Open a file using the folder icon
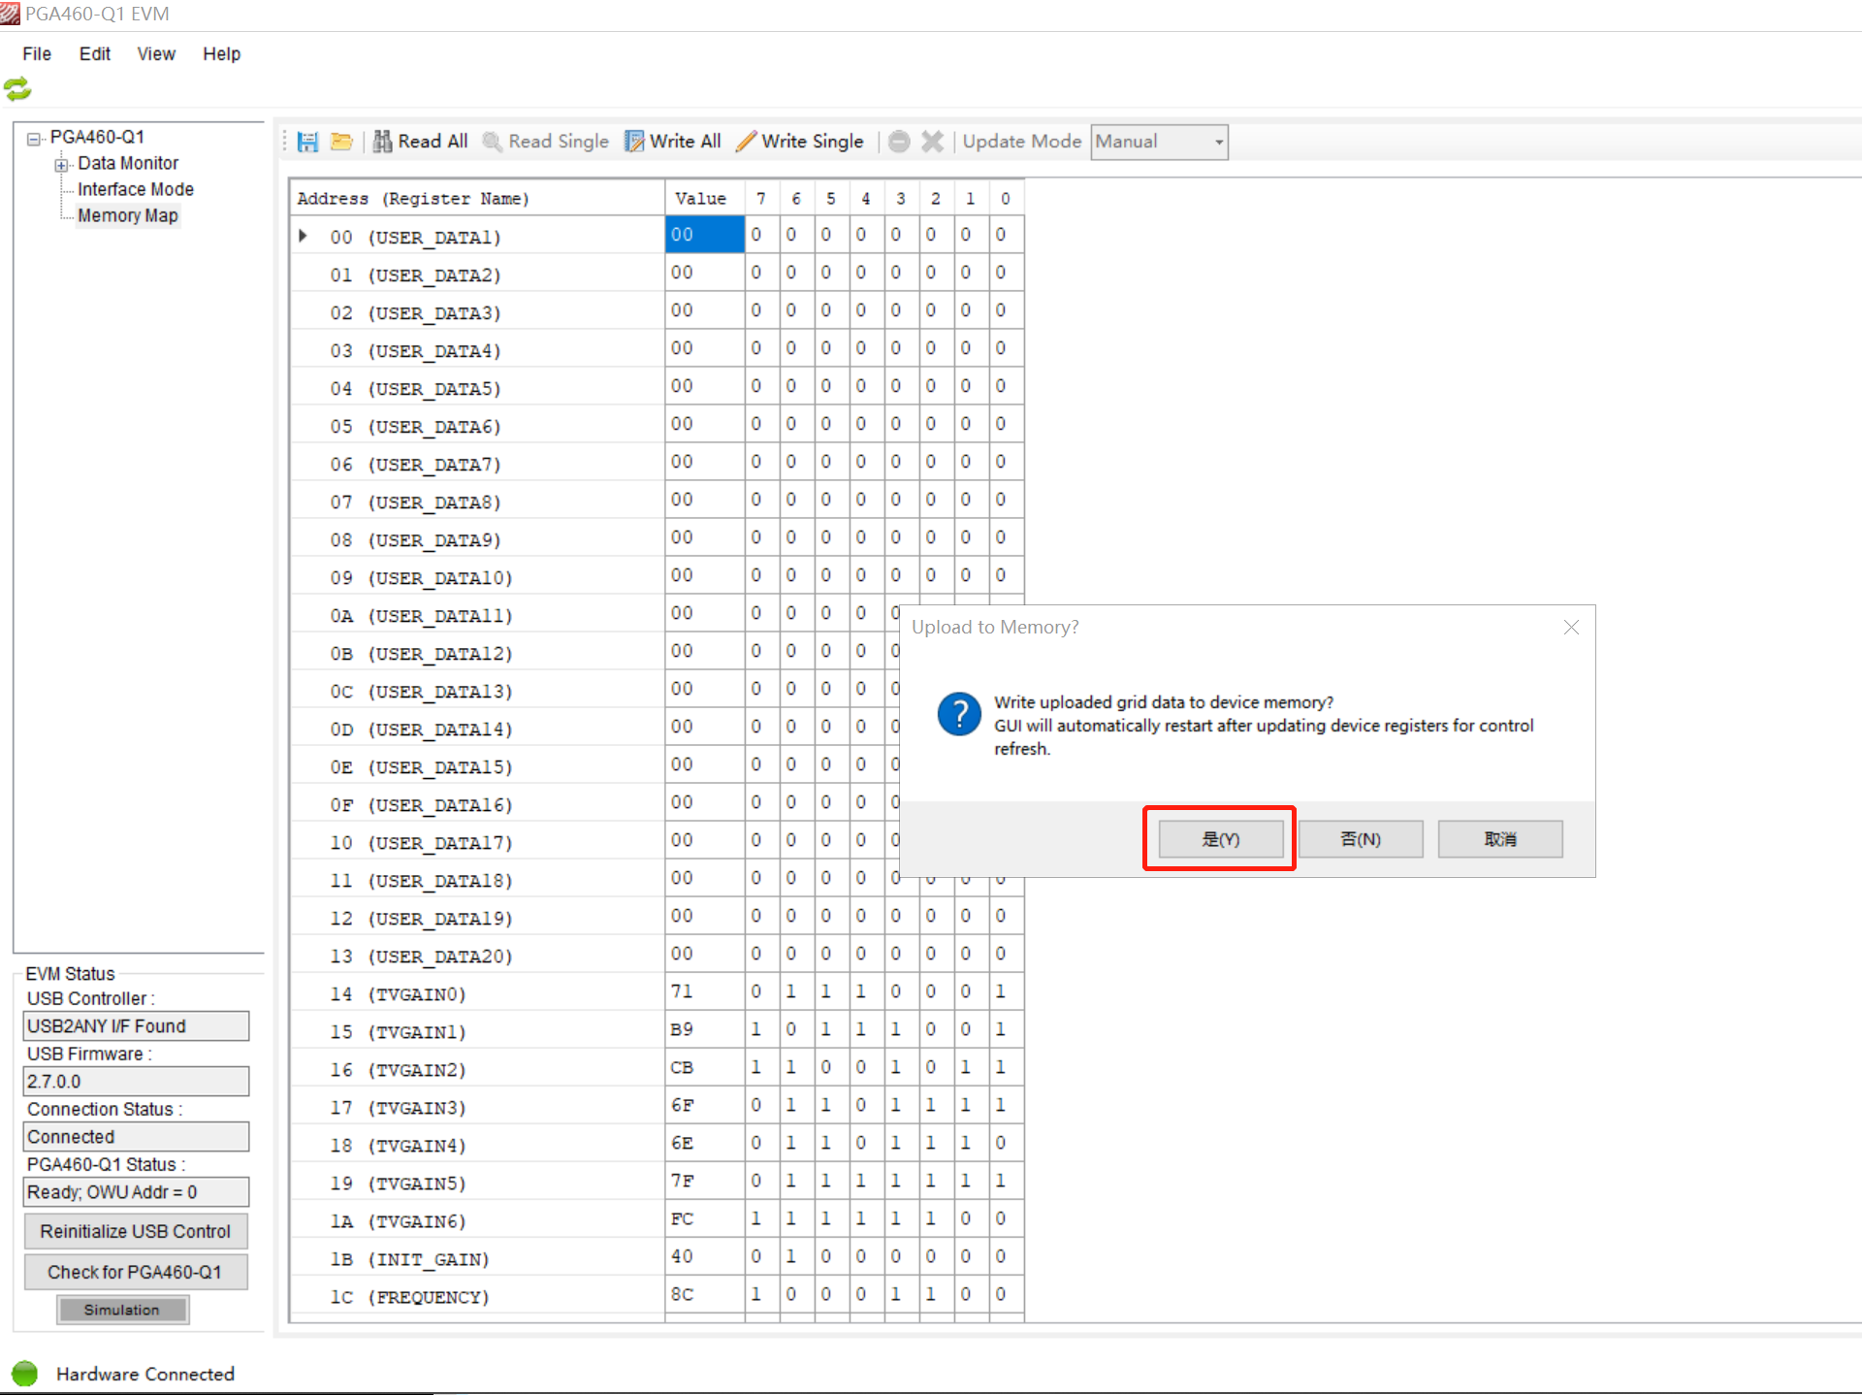This screenshot has height=1395, width=1862. click(x=341, y=142)
